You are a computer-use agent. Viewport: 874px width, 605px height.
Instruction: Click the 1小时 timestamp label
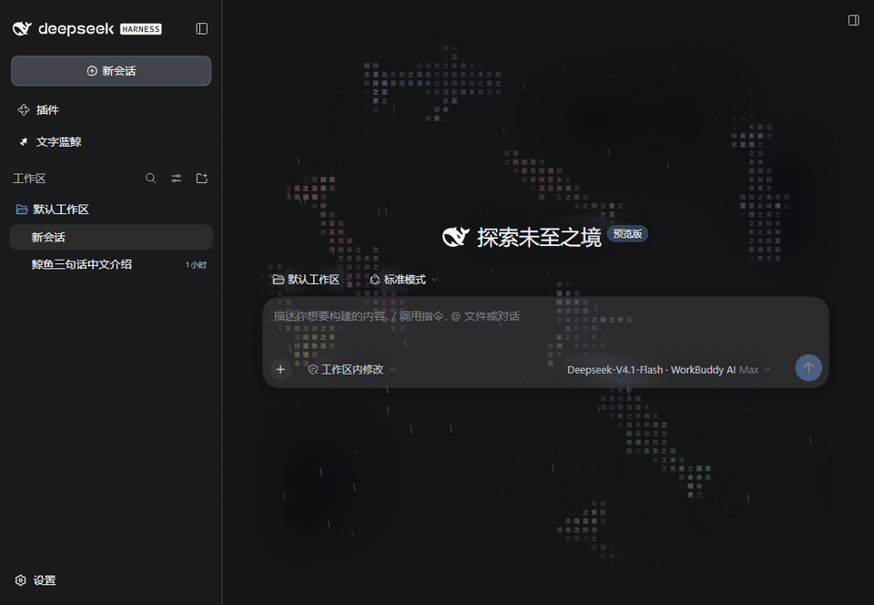pyautogui.click(x=196, y=265)
